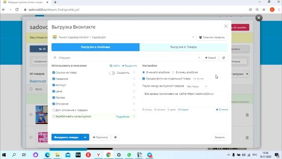Screen dimensions: 282x159
Task: Uncheck the Описание checkbox
Action: coord(54,104)
